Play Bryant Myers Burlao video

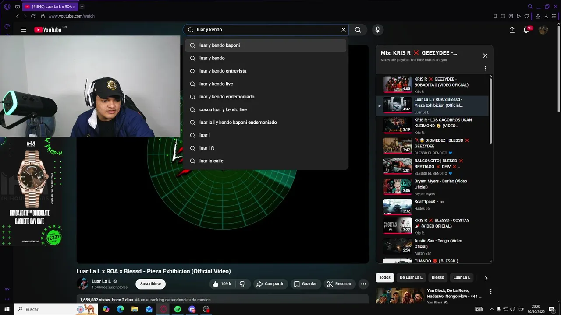point(432,187)
